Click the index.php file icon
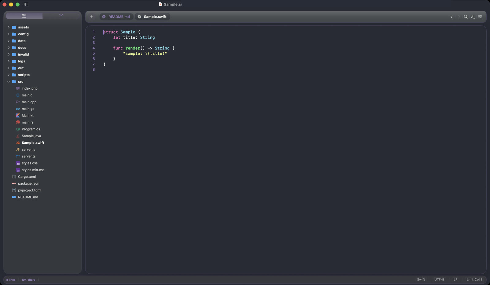The image size is (490, 285). [x=18, y=88]
